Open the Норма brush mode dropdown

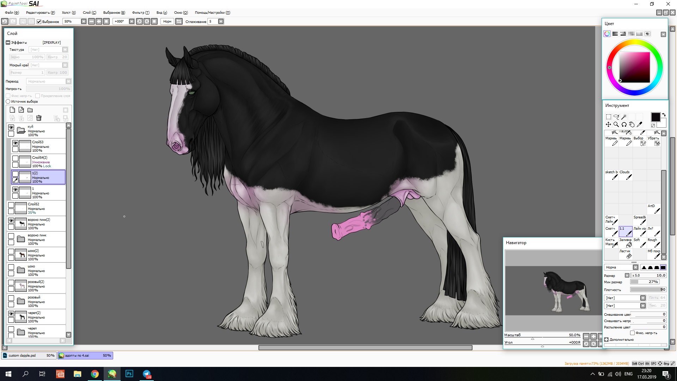635,267
